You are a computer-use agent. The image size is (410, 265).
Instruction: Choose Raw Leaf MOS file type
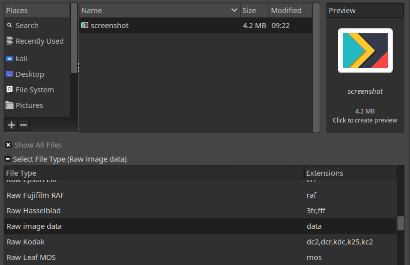[200, 257]
